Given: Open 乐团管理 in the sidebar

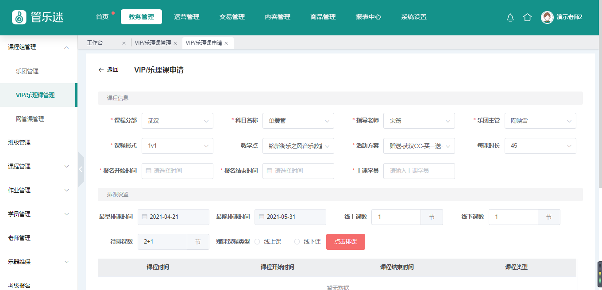Looking at the screenshot, I should coord(27,71).
